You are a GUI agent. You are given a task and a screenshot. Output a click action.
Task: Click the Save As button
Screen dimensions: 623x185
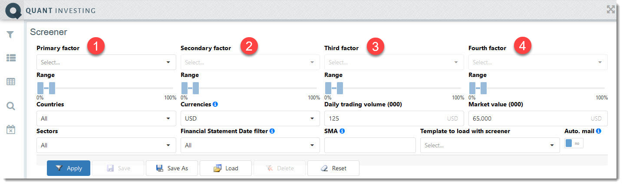tap(172, 168)
